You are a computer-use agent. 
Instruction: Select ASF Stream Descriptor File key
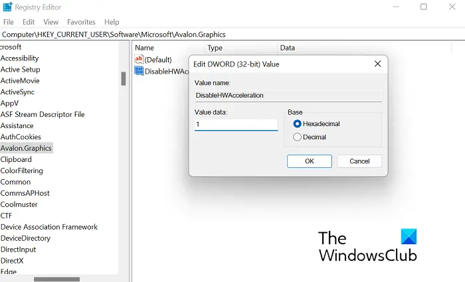[43, 114]
